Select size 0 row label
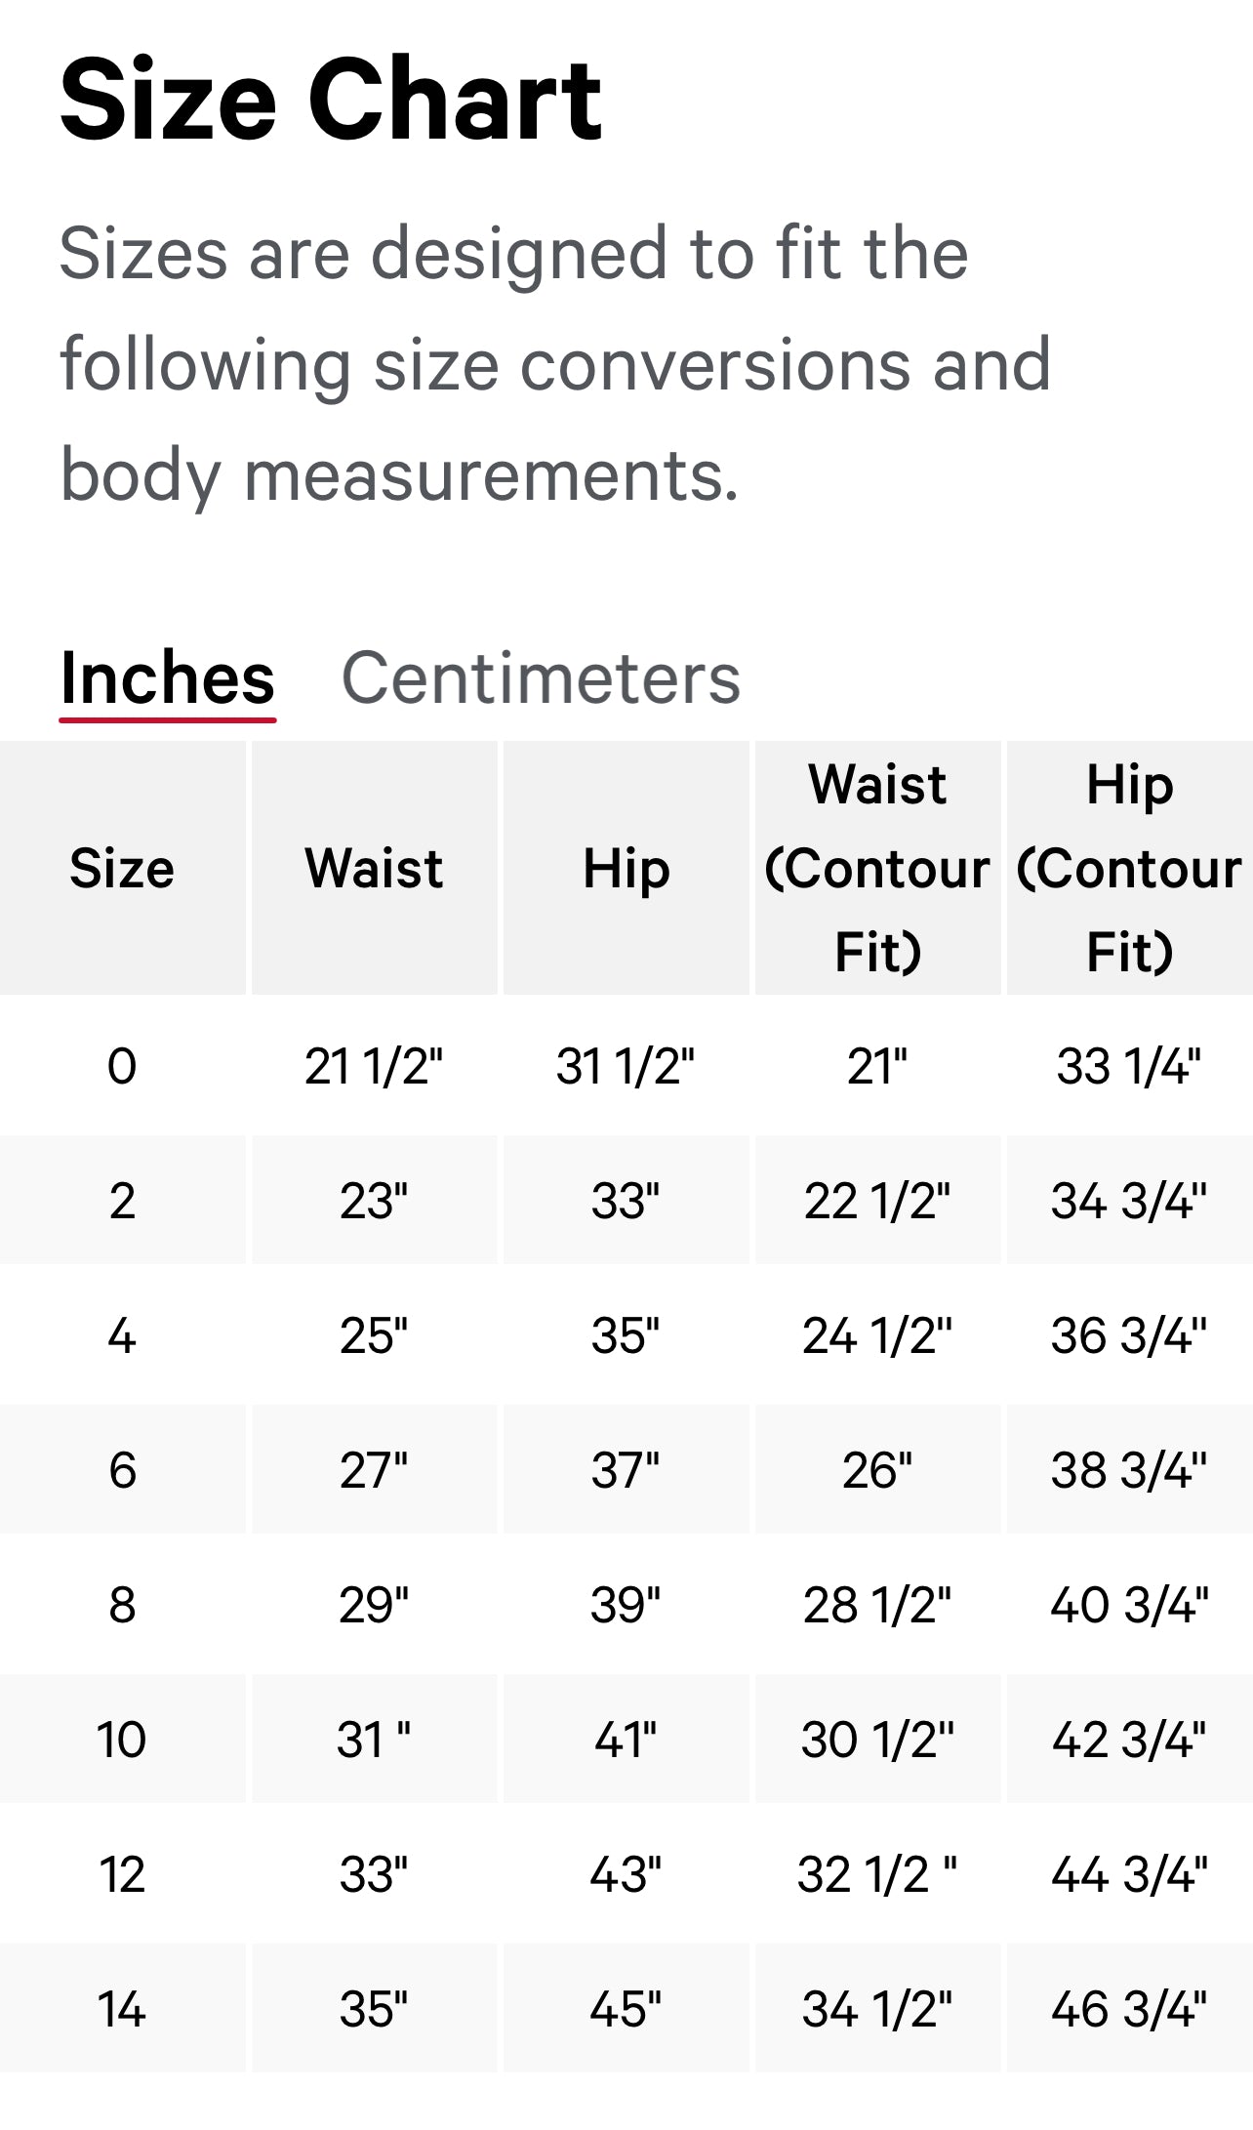Image resolution: width=1253 pixels, height=2130 pixels. click(122, 1065)
